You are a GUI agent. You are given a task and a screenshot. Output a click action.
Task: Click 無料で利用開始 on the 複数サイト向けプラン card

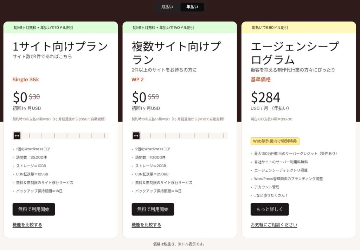point(153,209)
